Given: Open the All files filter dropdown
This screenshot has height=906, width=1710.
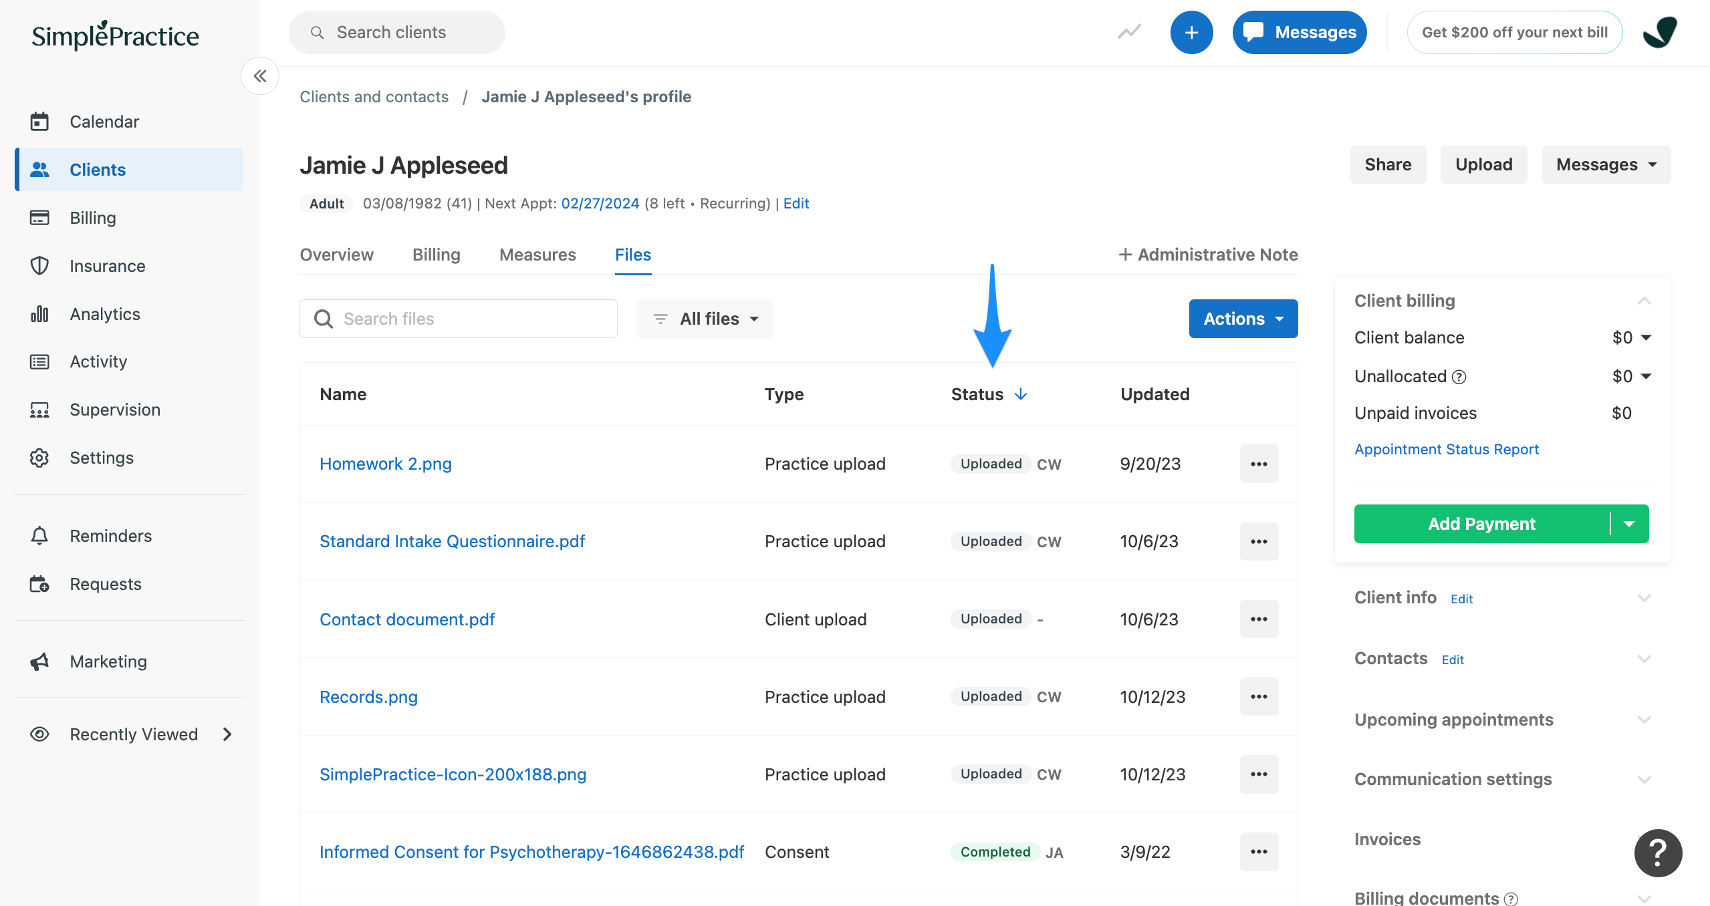Looking at the screenshot, I should coord(705,319).
